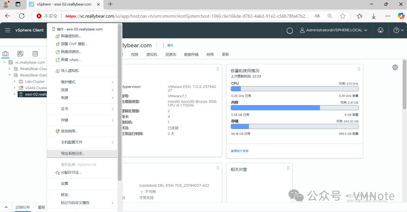Select 导出系统日志 menu entry
The image size is (407, 212).
click(x=82, y=153)
